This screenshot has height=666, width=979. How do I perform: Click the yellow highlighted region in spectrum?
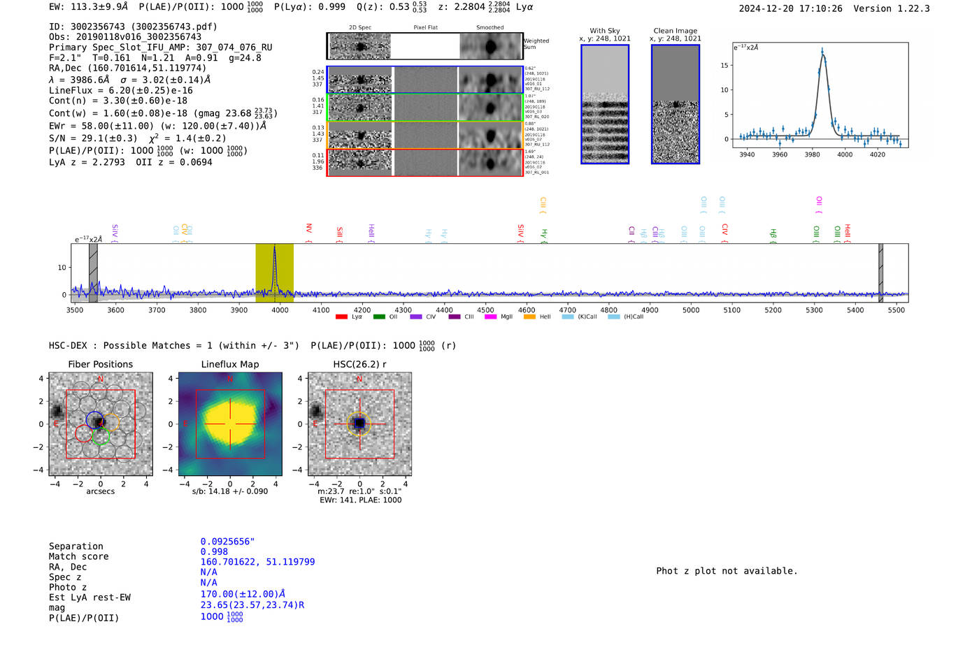(x=274, y=273)
